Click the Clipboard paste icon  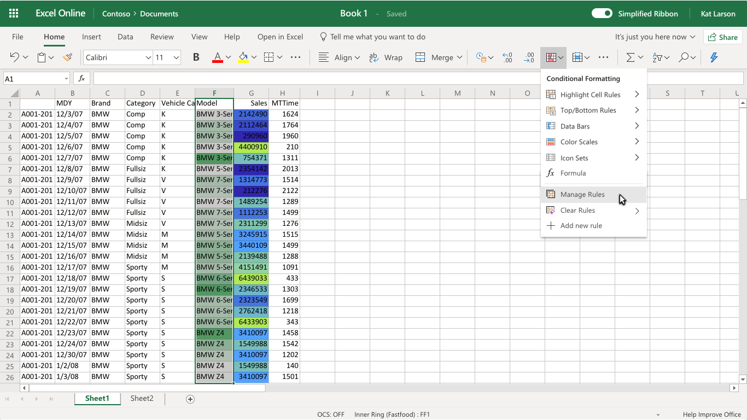(x=42, y=57)
